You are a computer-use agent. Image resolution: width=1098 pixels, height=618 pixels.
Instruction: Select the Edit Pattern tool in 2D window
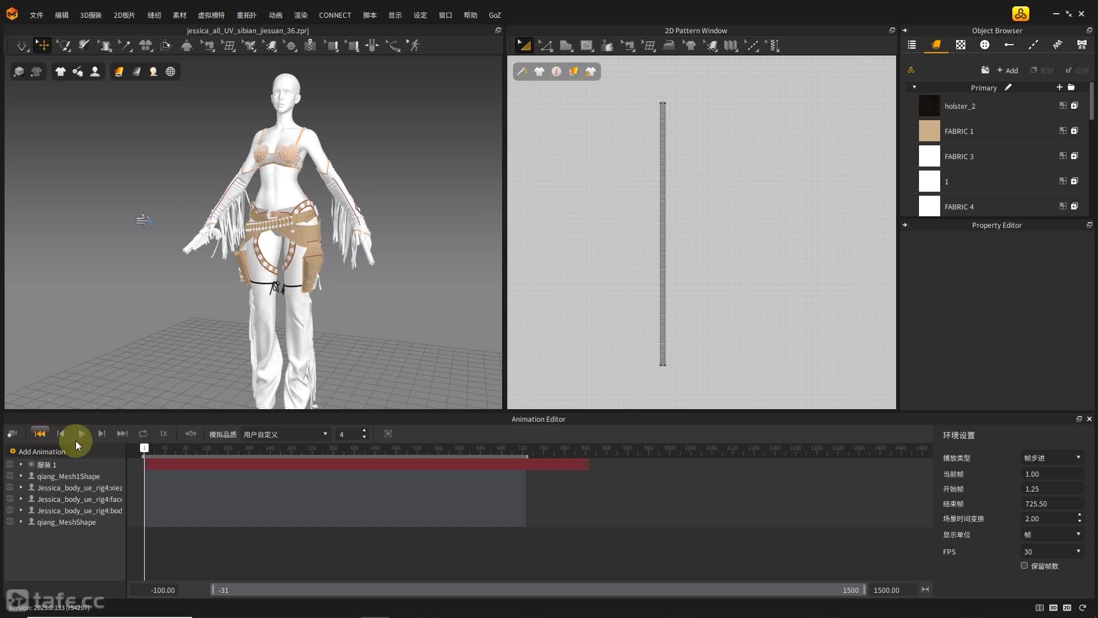click(545, 46)
